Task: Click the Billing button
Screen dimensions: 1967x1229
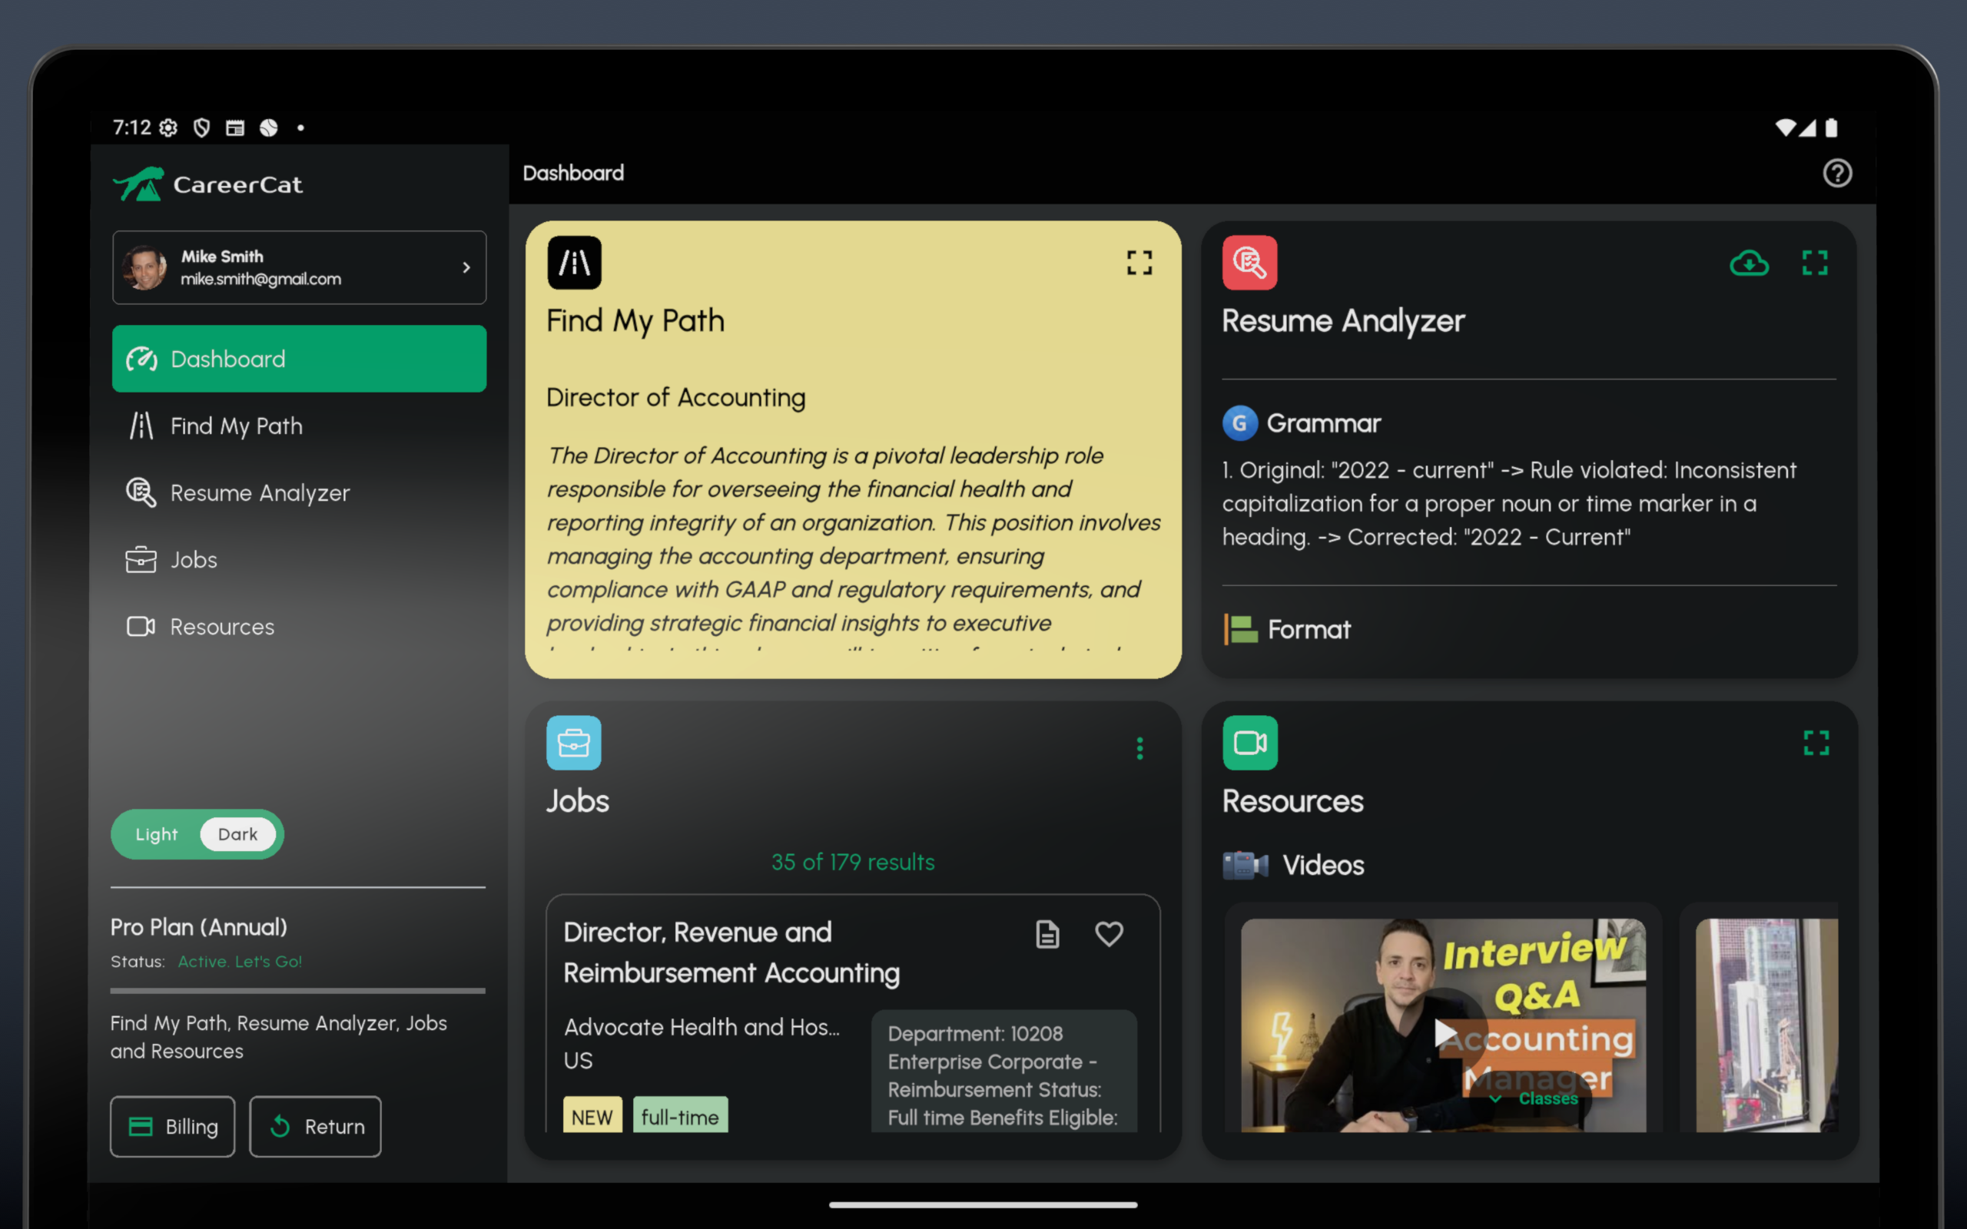Action: coord(172,1126)
